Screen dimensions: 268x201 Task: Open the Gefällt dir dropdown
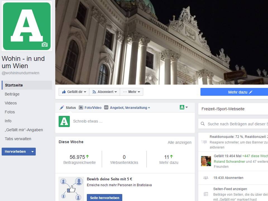(74, 92)
